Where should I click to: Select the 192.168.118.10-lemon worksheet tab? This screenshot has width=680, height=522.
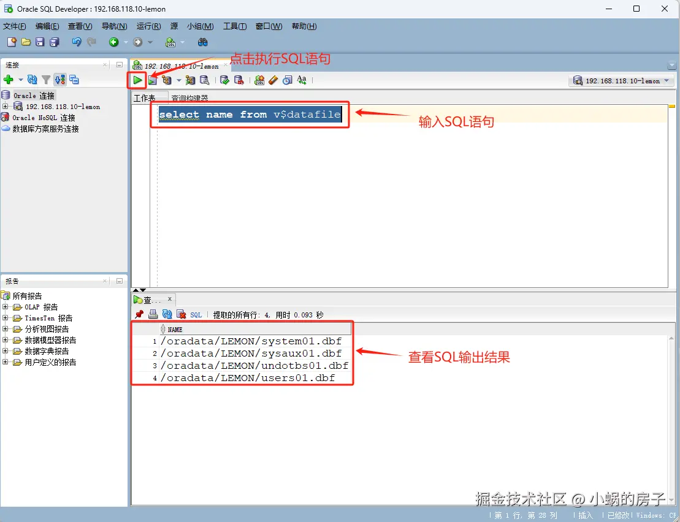click(x=181, y=66)
